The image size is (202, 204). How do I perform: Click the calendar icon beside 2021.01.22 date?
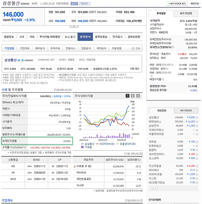(x=41, y=4)
